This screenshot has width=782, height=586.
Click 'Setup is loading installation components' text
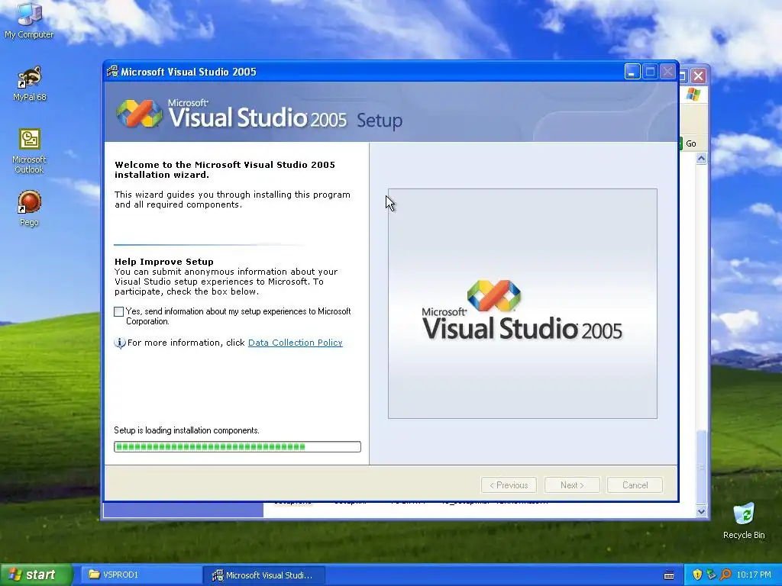click(186, 430)
